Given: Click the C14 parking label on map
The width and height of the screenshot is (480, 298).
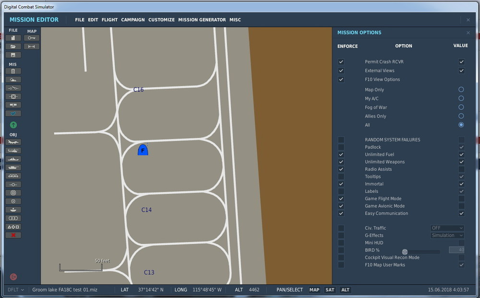Looking at the screenshot, I should pyautogui.click(x=146, y=210).
